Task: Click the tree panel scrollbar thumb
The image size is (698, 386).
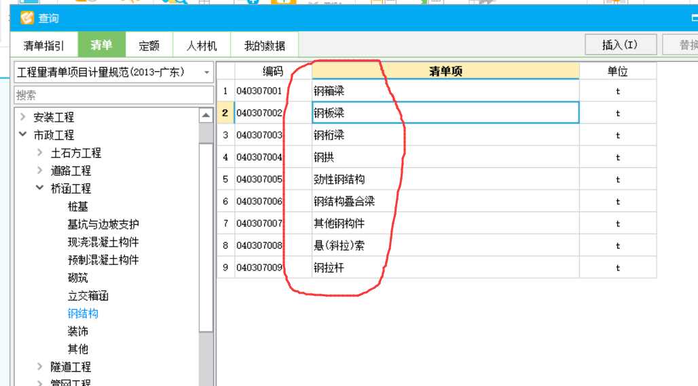Action: point(206,237)
